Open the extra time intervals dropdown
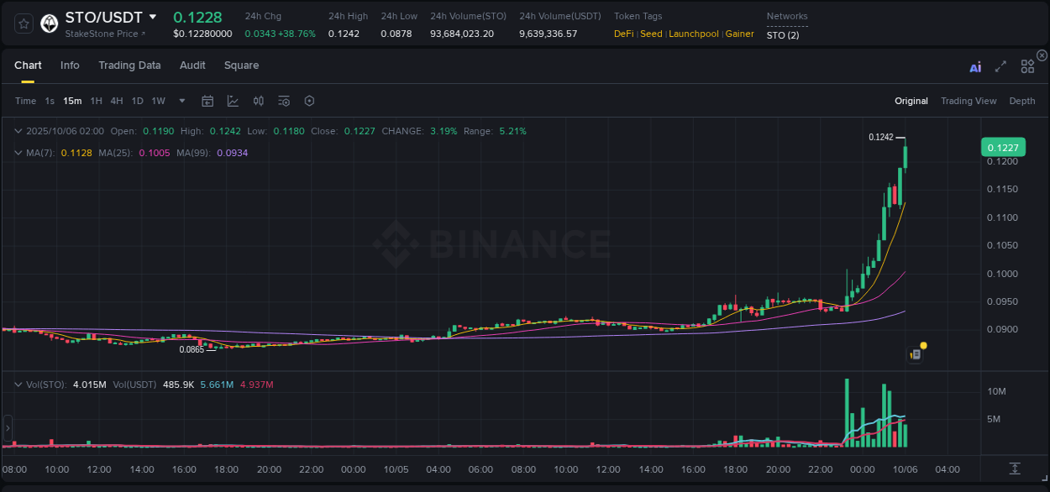The image size is (1050, 492). 181,101
